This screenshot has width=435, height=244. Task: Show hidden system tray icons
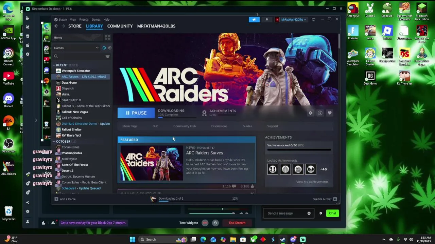384,240
